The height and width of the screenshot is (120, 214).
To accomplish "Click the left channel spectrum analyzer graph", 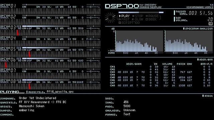I will (139, 41).
